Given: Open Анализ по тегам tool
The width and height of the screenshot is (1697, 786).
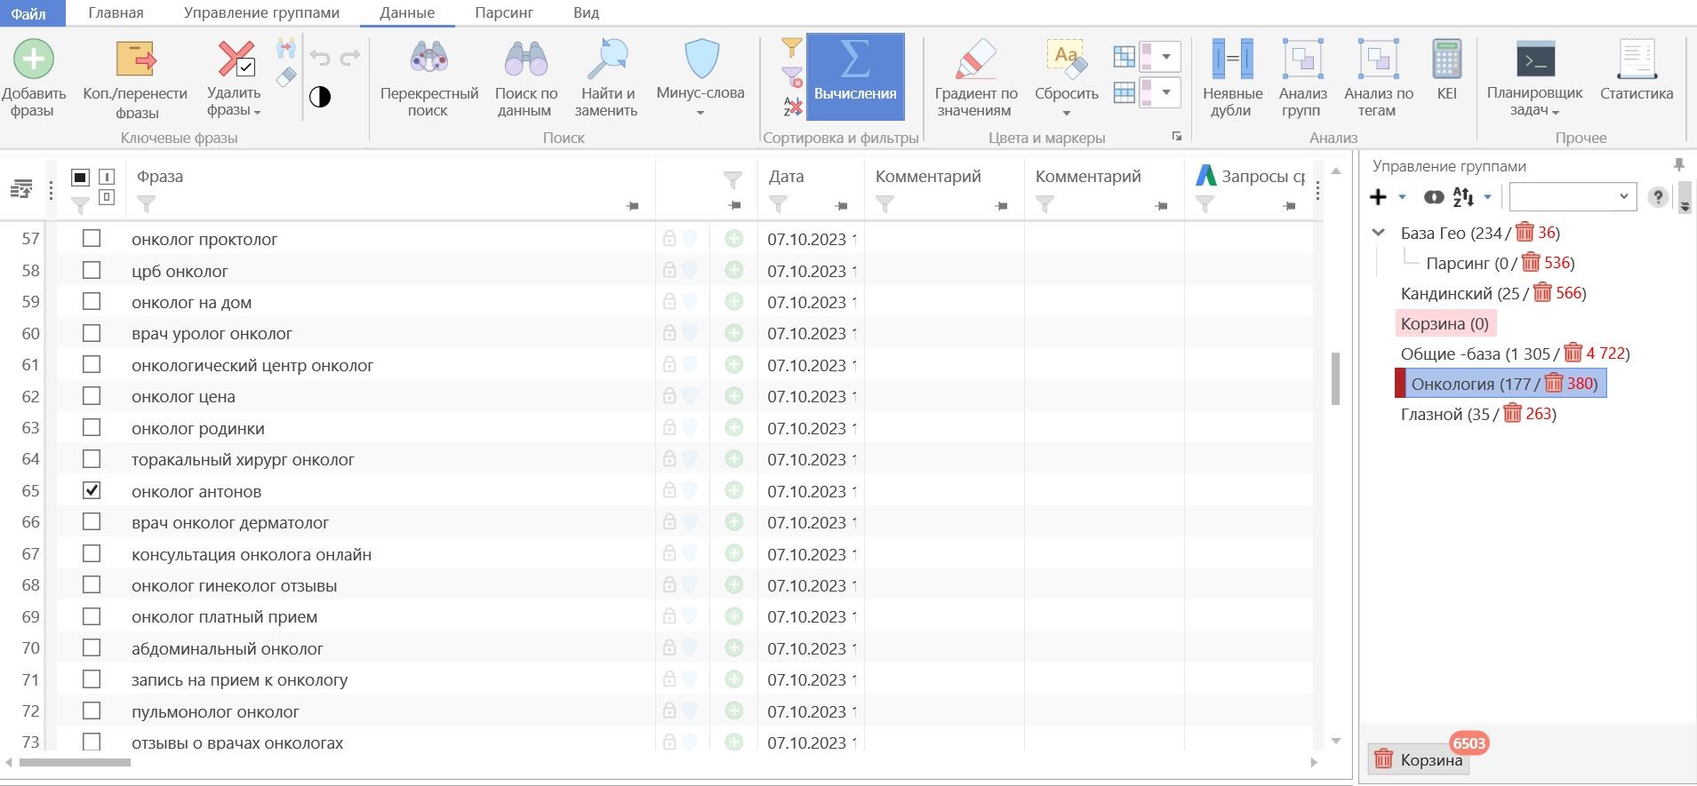Looking at the screenshot, I should [1378, 79].
